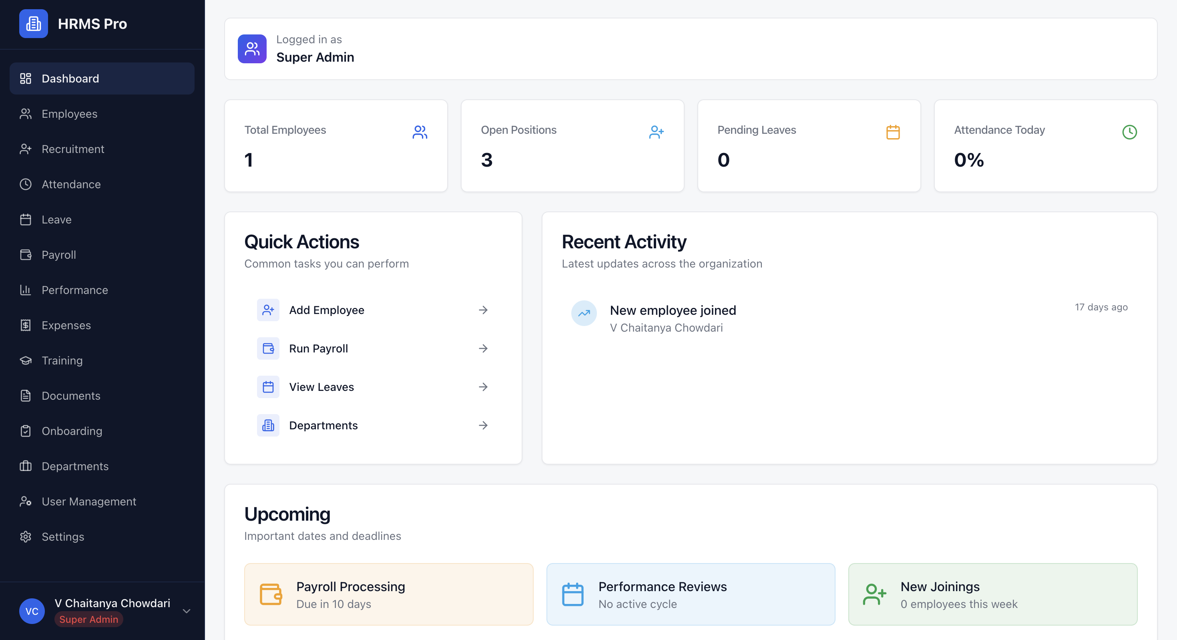This screenshot has height=640, width=1177.
Task: Click the trend icon beside New employee joined
Action: coord(584,313)
